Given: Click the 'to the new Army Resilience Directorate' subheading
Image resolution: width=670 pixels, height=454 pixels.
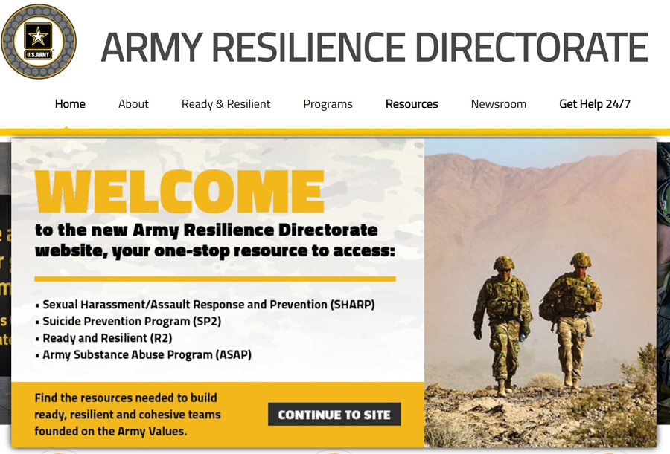Looking at the screenshot, I should [x=215, y=240].
